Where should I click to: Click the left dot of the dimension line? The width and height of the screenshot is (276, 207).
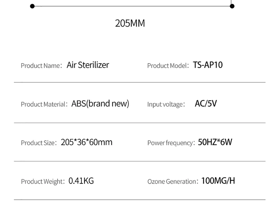point(32,6)
